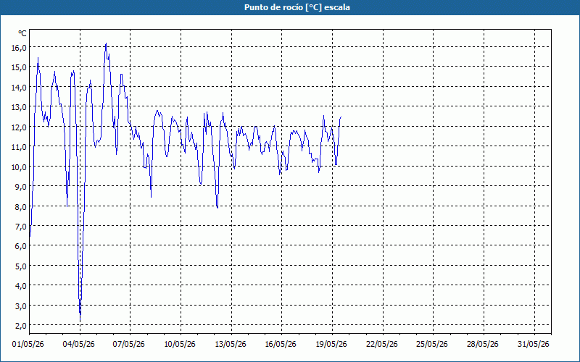Click the last data point of the blue line
Image resolution: width=580 pixels, height=362 pixels.
point(341,117)
